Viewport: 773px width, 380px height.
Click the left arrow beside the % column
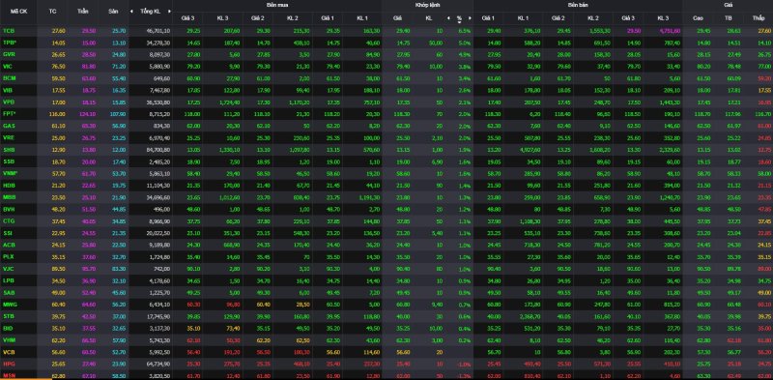(448, 18)
